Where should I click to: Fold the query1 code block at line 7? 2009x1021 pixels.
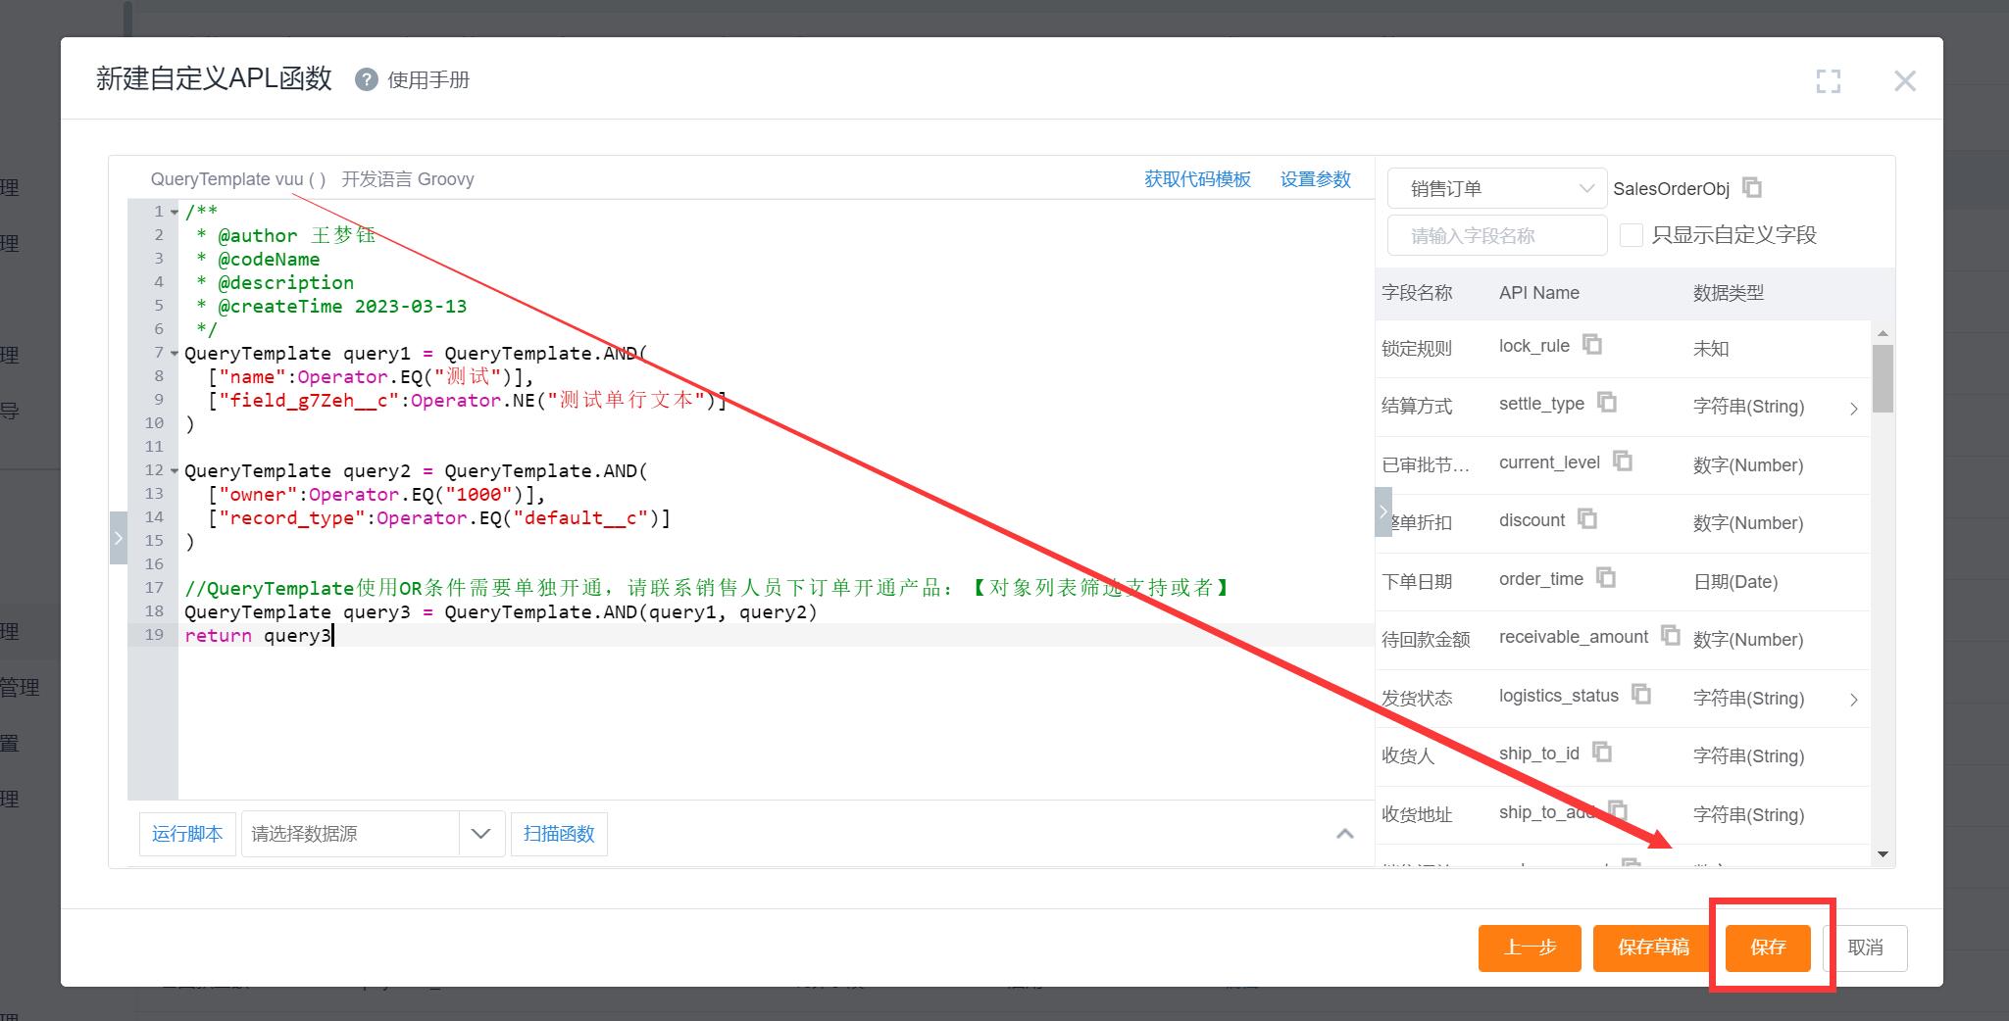pos(175,353)
